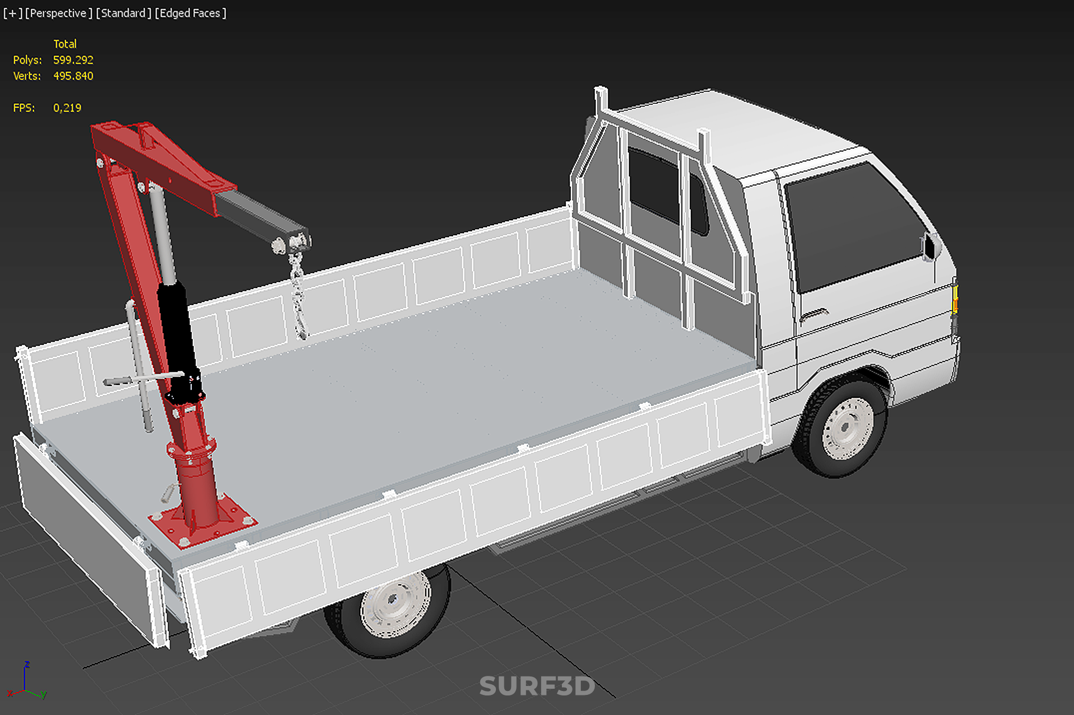The image size is (1074, 715).
Task: Click the hook at chain's end
Action: pyautogui.click(x=302, y=331)
